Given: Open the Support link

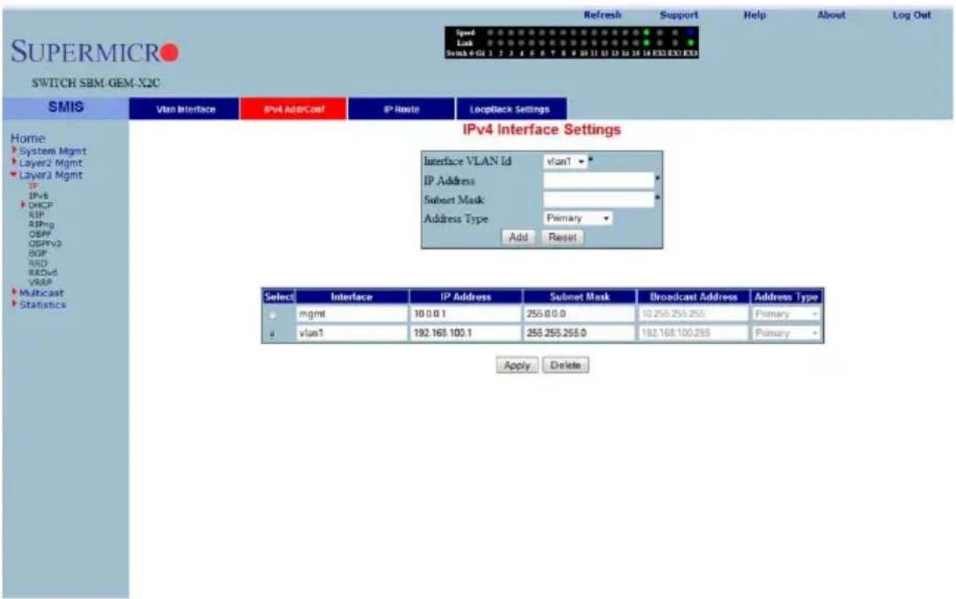Looking at the screenshot, I should pyautogui.click(x=679, y=15).
